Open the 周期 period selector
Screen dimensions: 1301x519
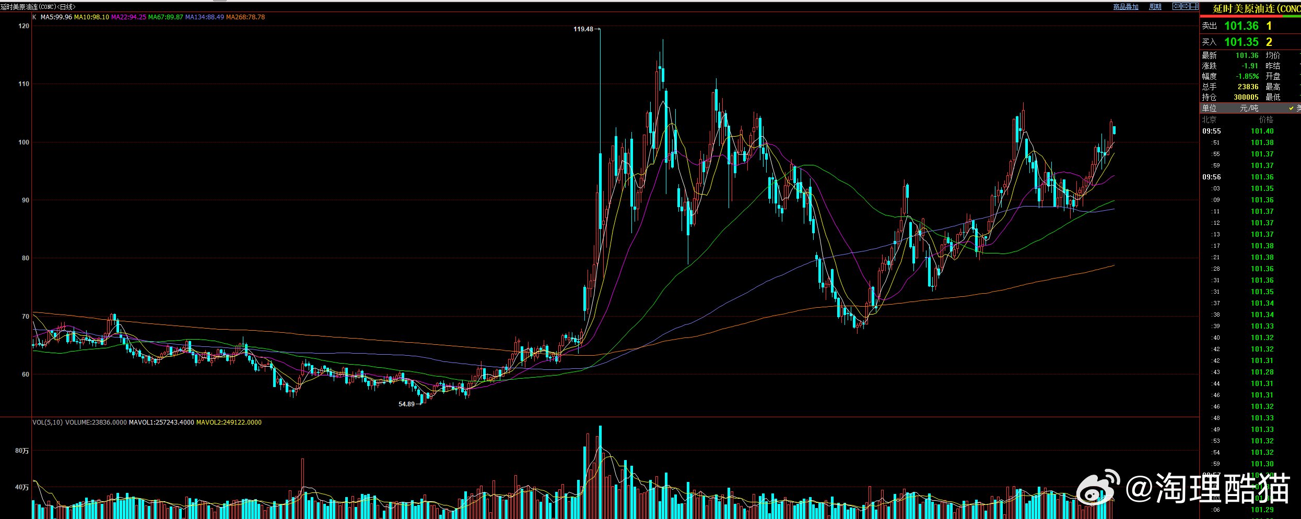point(1155,7)
